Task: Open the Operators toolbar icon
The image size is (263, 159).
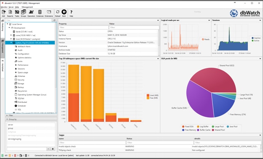Action: (x=31, y=13)
